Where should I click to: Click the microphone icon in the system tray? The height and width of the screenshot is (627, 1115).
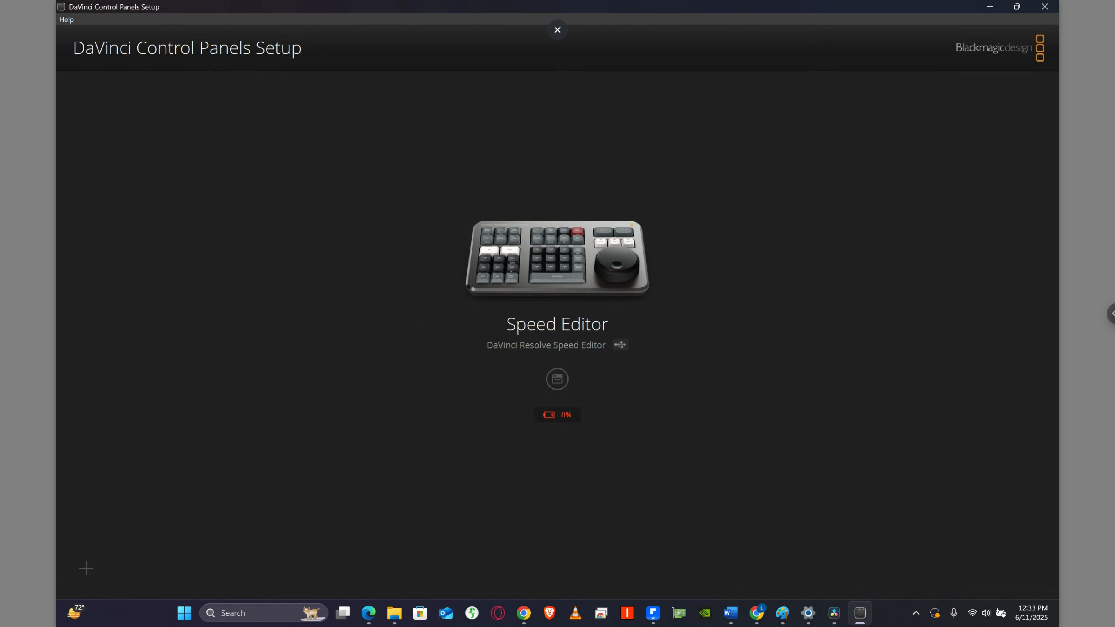coord(954,613)
